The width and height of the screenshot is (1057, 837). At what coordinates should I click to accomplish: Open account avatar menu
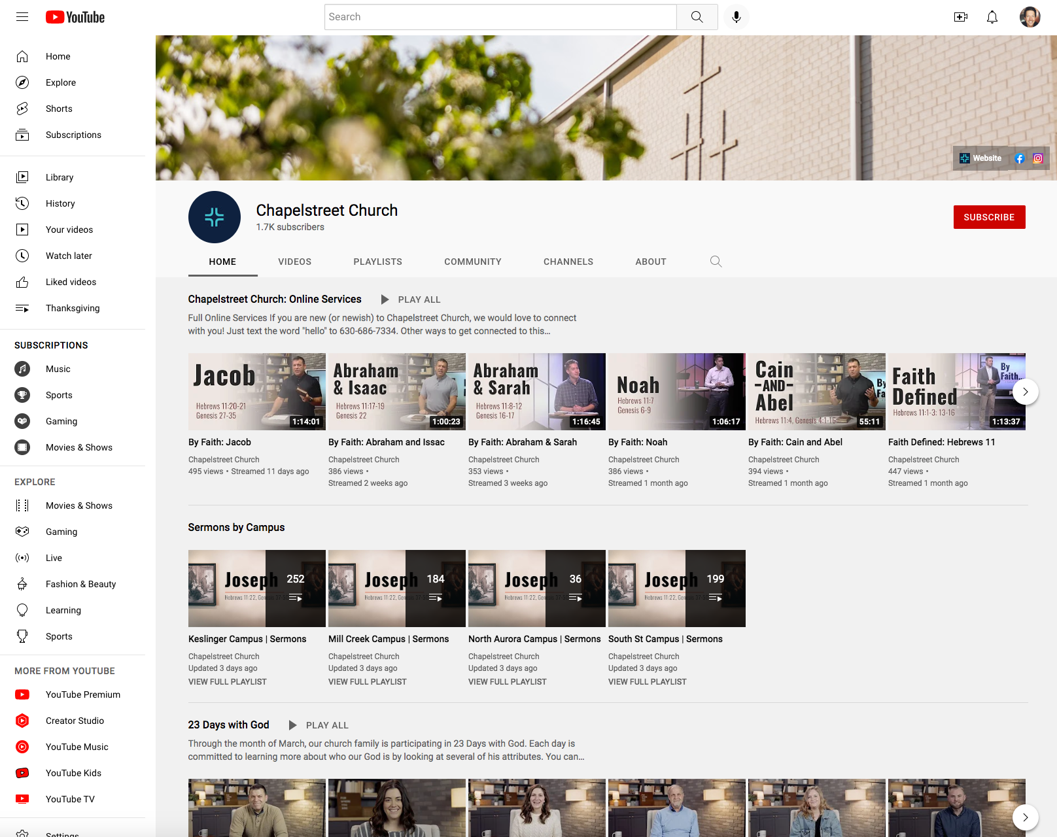[x=1030, y=17]
